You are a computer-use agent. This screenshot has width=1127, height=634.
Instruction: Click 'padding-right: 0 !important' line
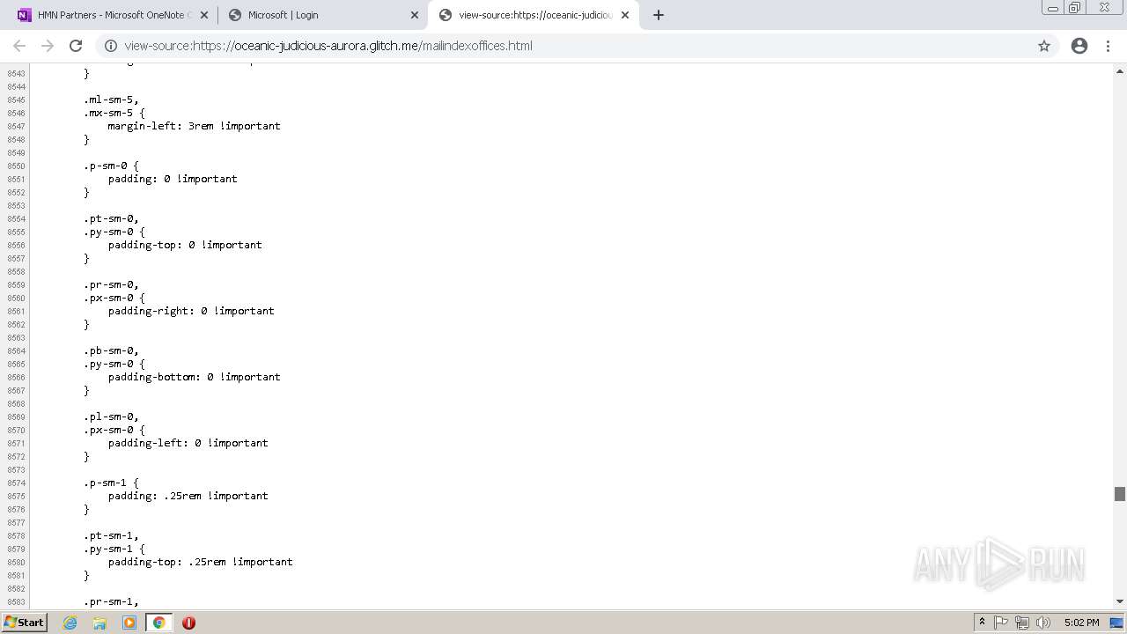coord(191,311)
